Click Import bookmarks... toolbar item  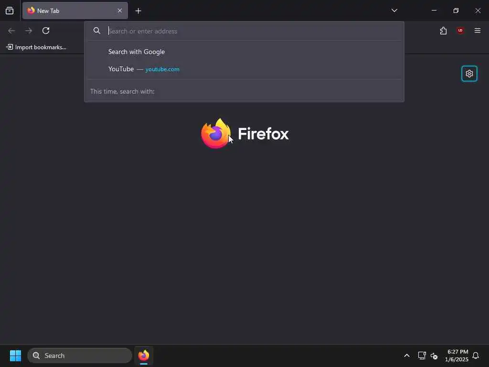coord(36,47)
